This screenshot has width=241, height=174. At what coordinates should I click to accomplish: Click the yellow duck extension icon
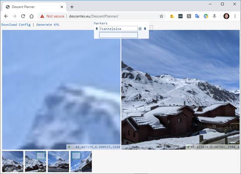172,16
